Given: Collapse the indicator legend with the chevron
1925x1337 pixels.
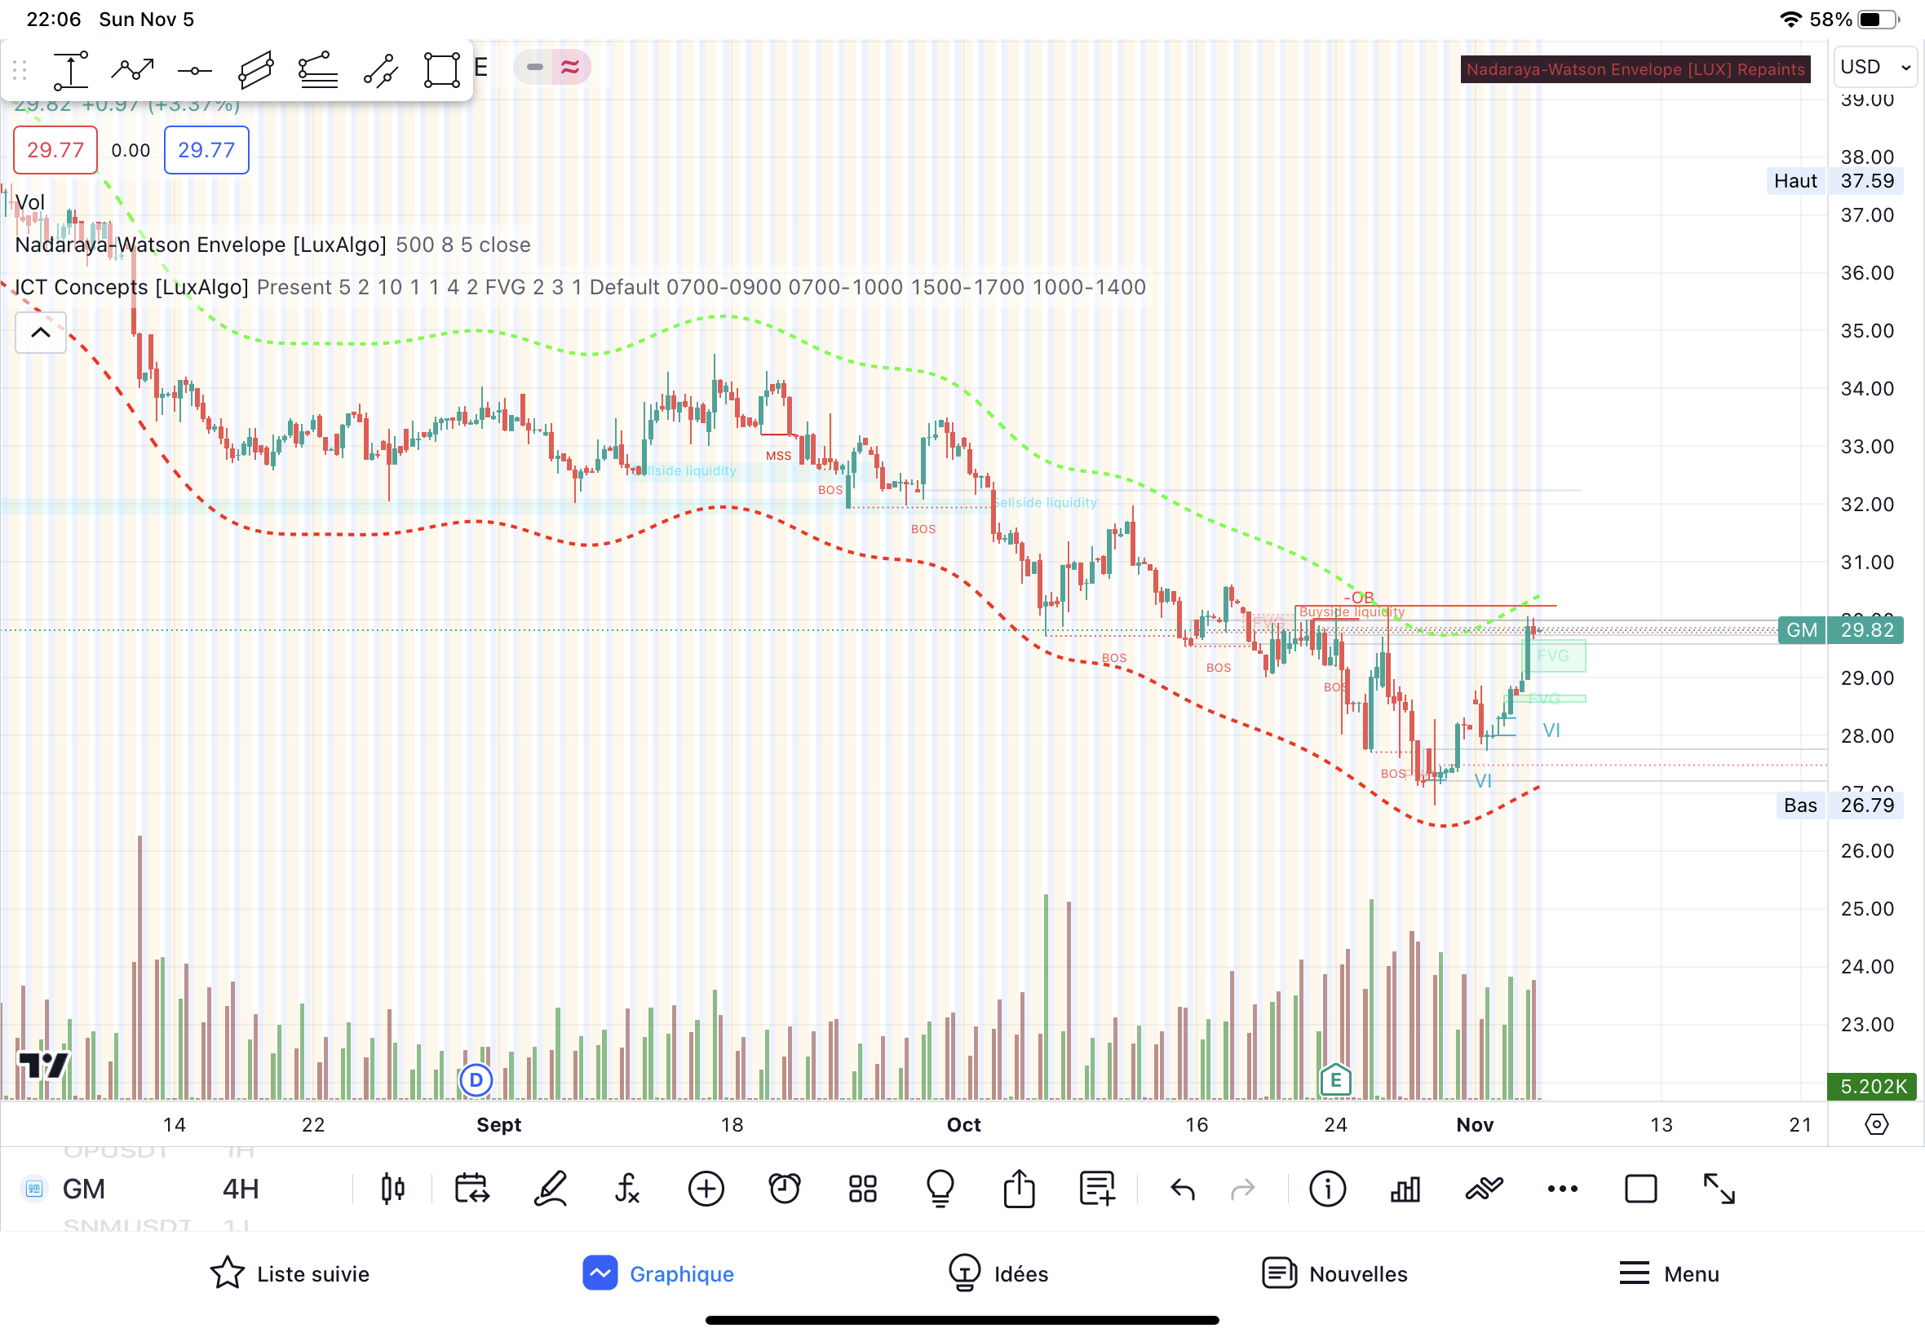Looking at the screenshot, I should 40,333.
